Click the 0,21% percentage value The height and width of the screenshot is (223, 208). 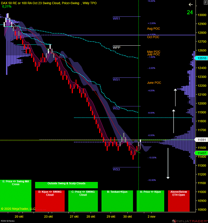pos(7,6)
